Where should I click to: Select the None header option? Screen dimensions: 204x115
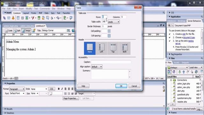click(x=90, y=48)
